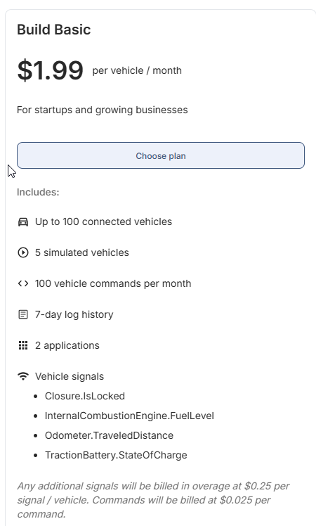This screenshot has height=526, width=316.
Task: Click InternalCombustionEngine.FuelLevel signal entry
Action: point(129,416)
